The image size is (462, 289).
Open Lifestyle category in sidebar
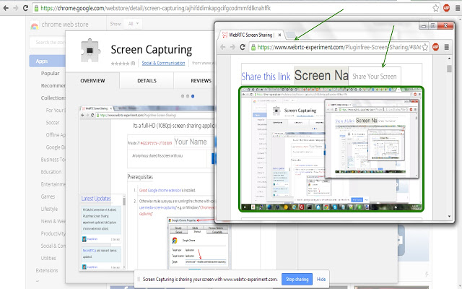click(x=49, y=209)
